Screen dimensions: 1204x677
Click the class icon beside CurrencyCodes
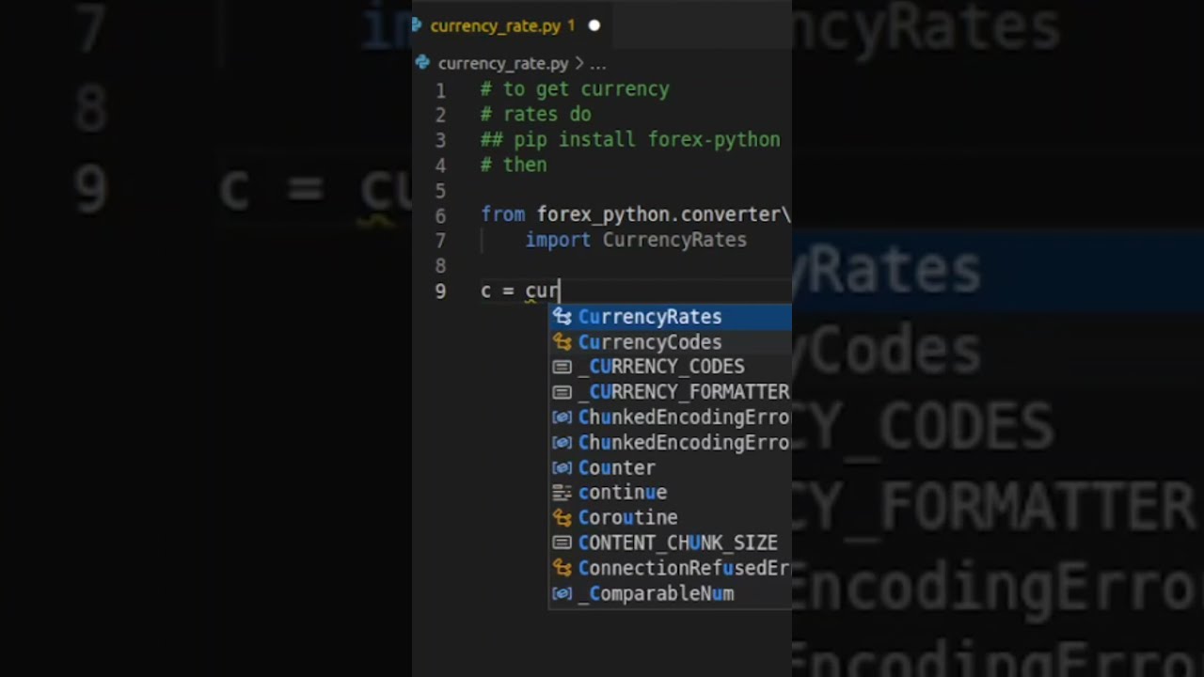point(562,342)
